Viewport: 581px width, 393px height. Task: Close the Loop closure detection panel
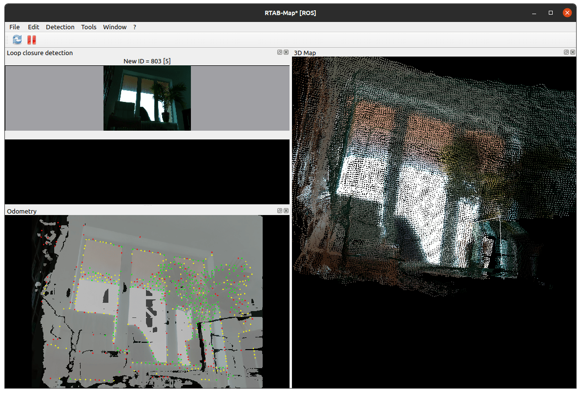[x=286, y=52]
